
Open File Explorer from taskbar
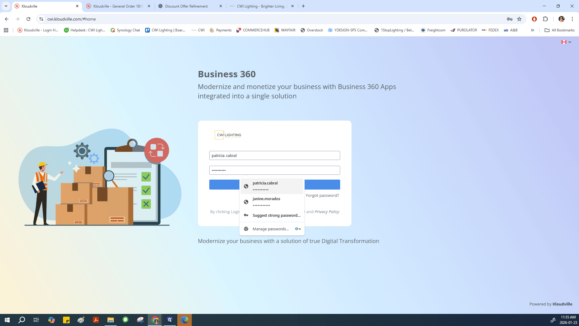111,320
